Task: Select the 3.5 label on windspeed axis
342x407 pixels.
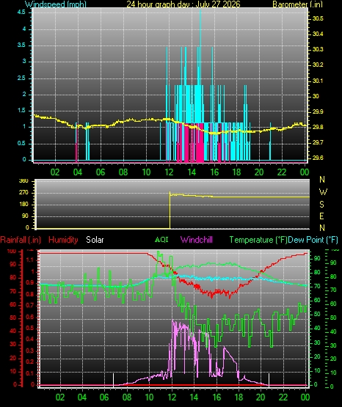Action: coord(21,45)
